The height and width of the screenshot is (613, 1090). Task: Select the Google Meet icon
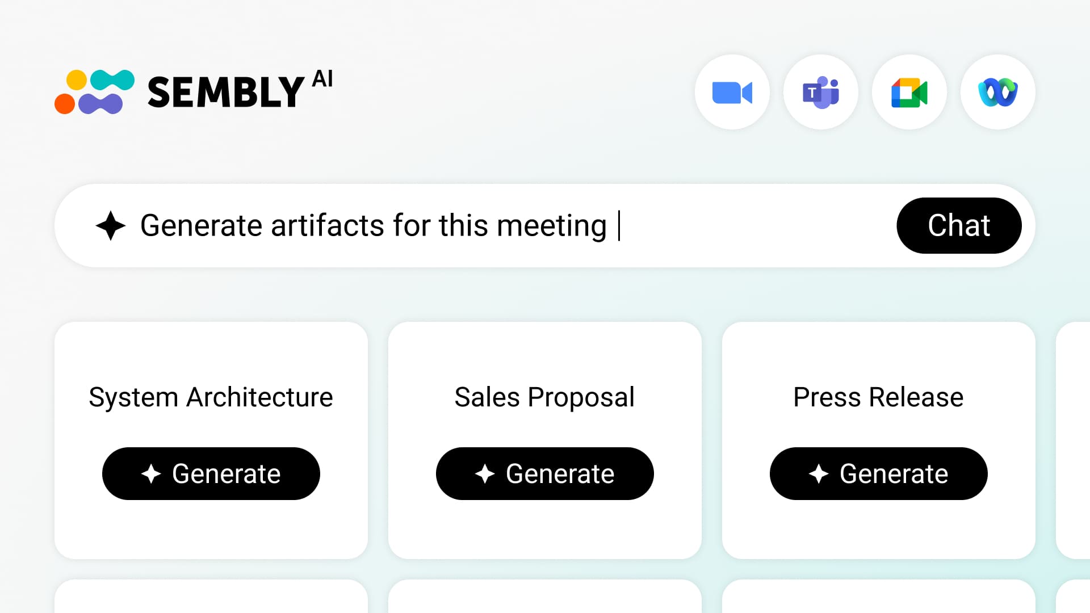click(909, 93)
